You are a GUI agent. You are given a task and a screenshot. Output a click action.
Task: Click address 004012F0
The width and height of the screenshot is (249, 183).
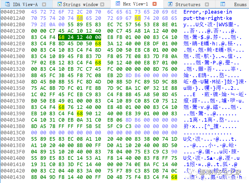point(13,50)
